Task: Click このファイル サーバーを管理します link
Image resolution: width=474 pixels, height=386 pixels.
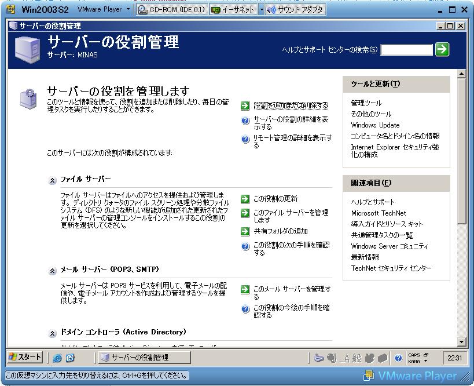Action: click(x=291, y=216)
